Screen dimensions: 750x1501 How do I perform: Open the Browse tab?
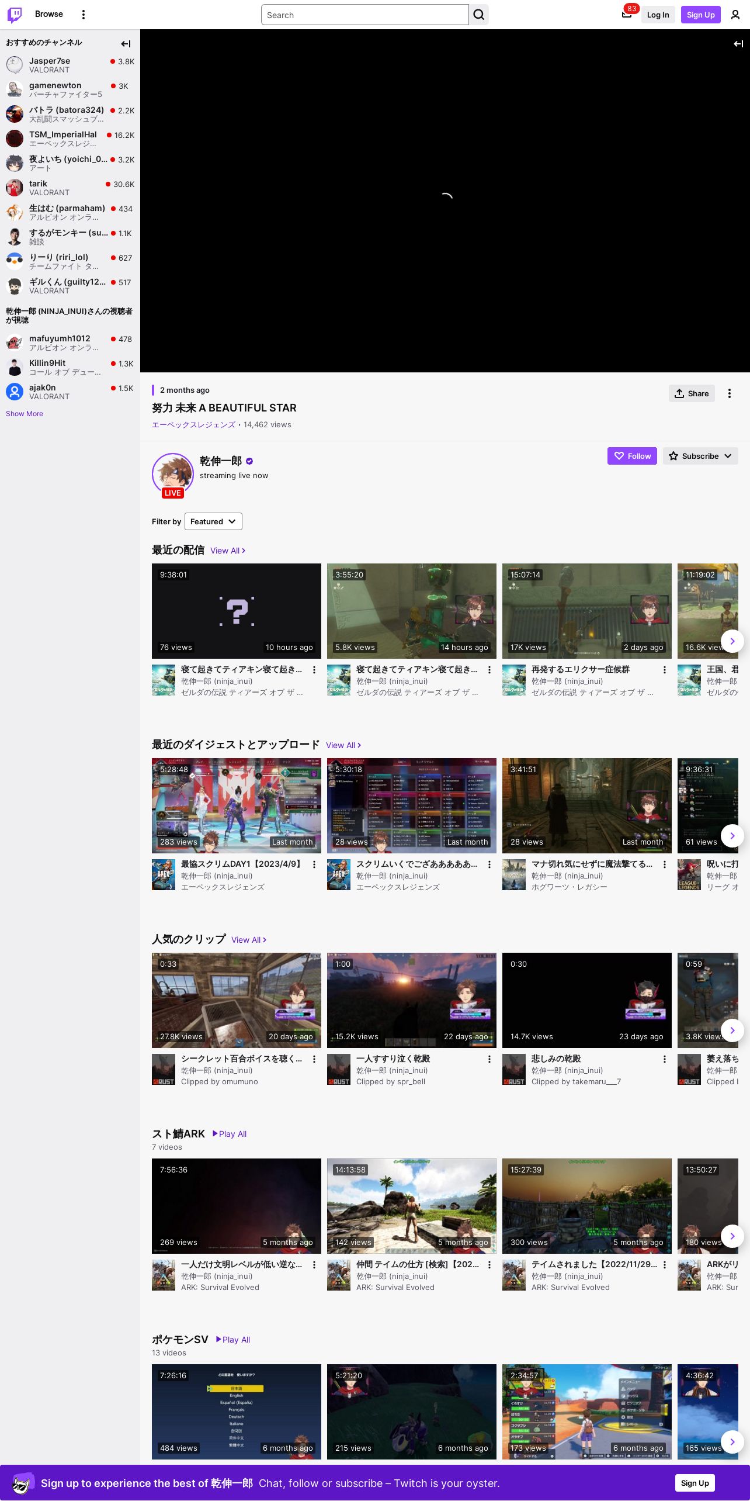click(49, 14)
